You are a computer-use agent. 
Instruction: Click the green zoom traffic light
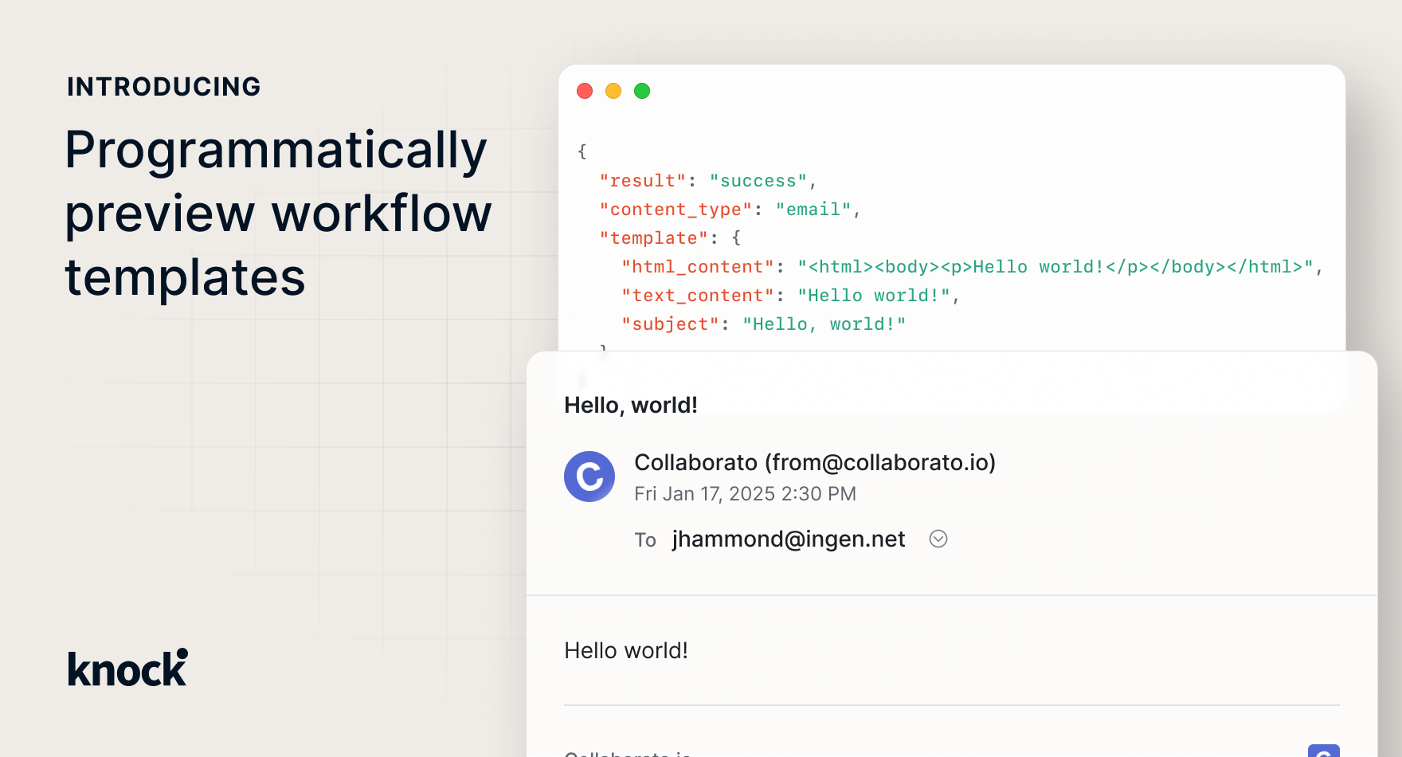642,91
